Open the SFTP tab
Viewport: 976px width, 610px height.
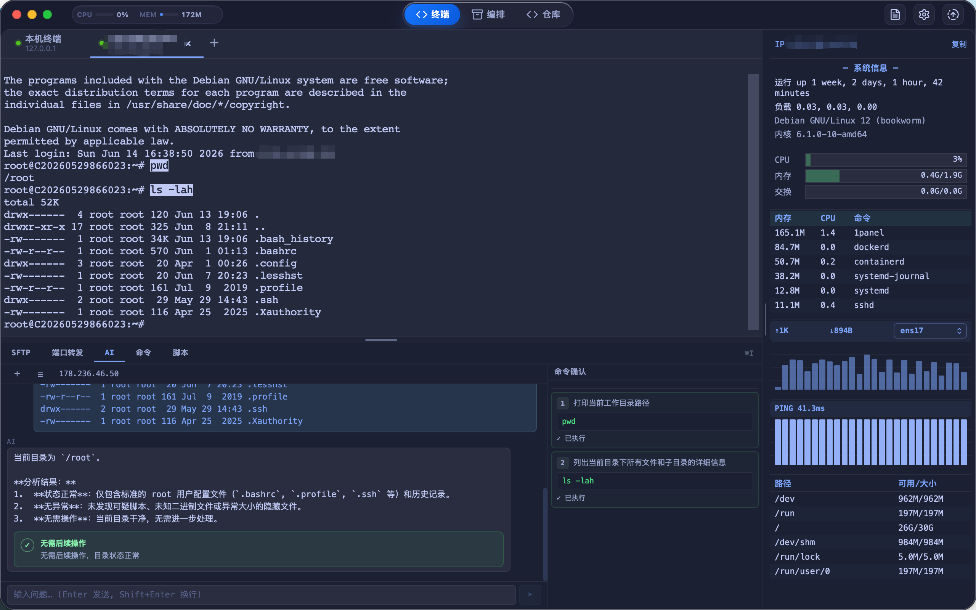(x=21, y=353)
